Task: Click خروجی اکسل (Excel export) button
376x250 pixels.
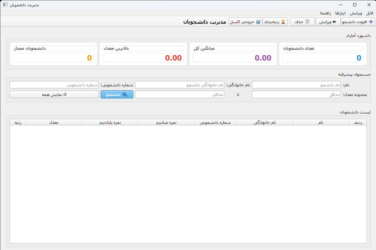Action: (245, 22)
